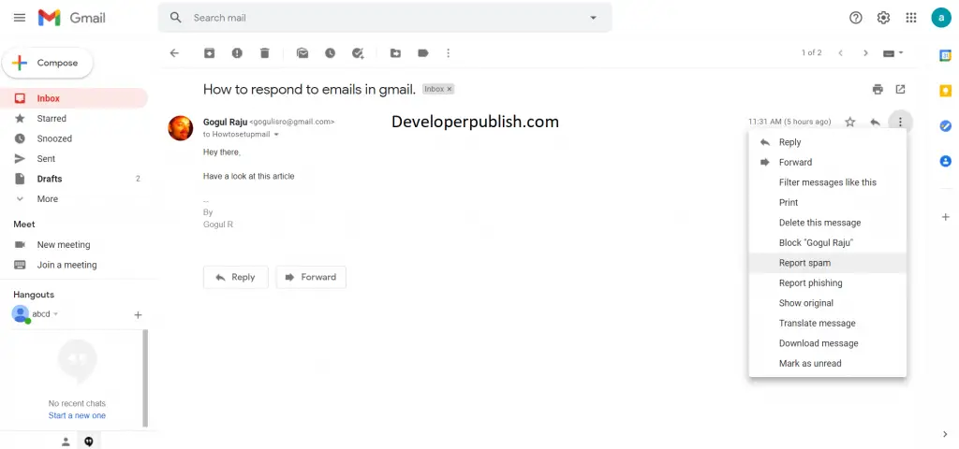
Task: Start new Hangouts chat plus icon
Action: tap(139, 315)
